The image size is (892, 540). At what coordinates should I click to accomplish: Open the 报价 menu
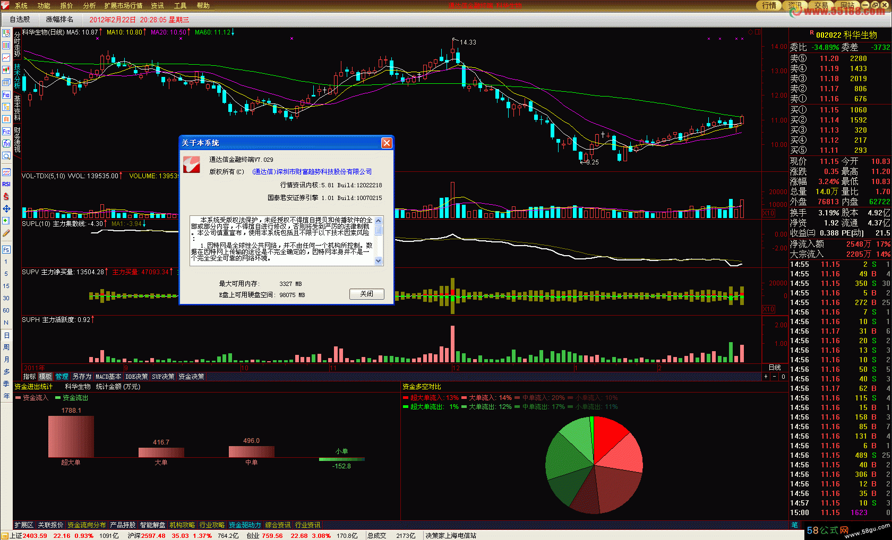coord(67,6)
